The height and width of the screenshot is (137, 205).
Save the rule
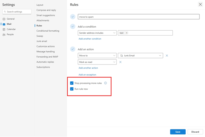click(178, 132)
